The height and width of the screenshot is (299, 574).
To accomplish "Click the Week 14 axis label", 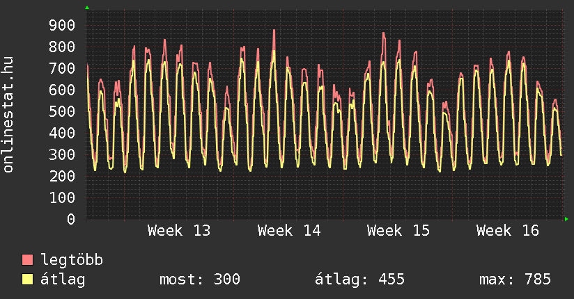I will [x=289, y=231].
